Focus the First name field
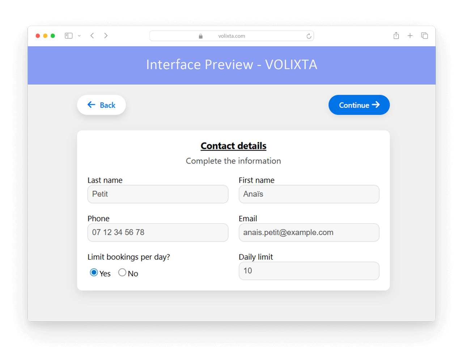Viewport: 463px width, 347px height. (309, 194)
